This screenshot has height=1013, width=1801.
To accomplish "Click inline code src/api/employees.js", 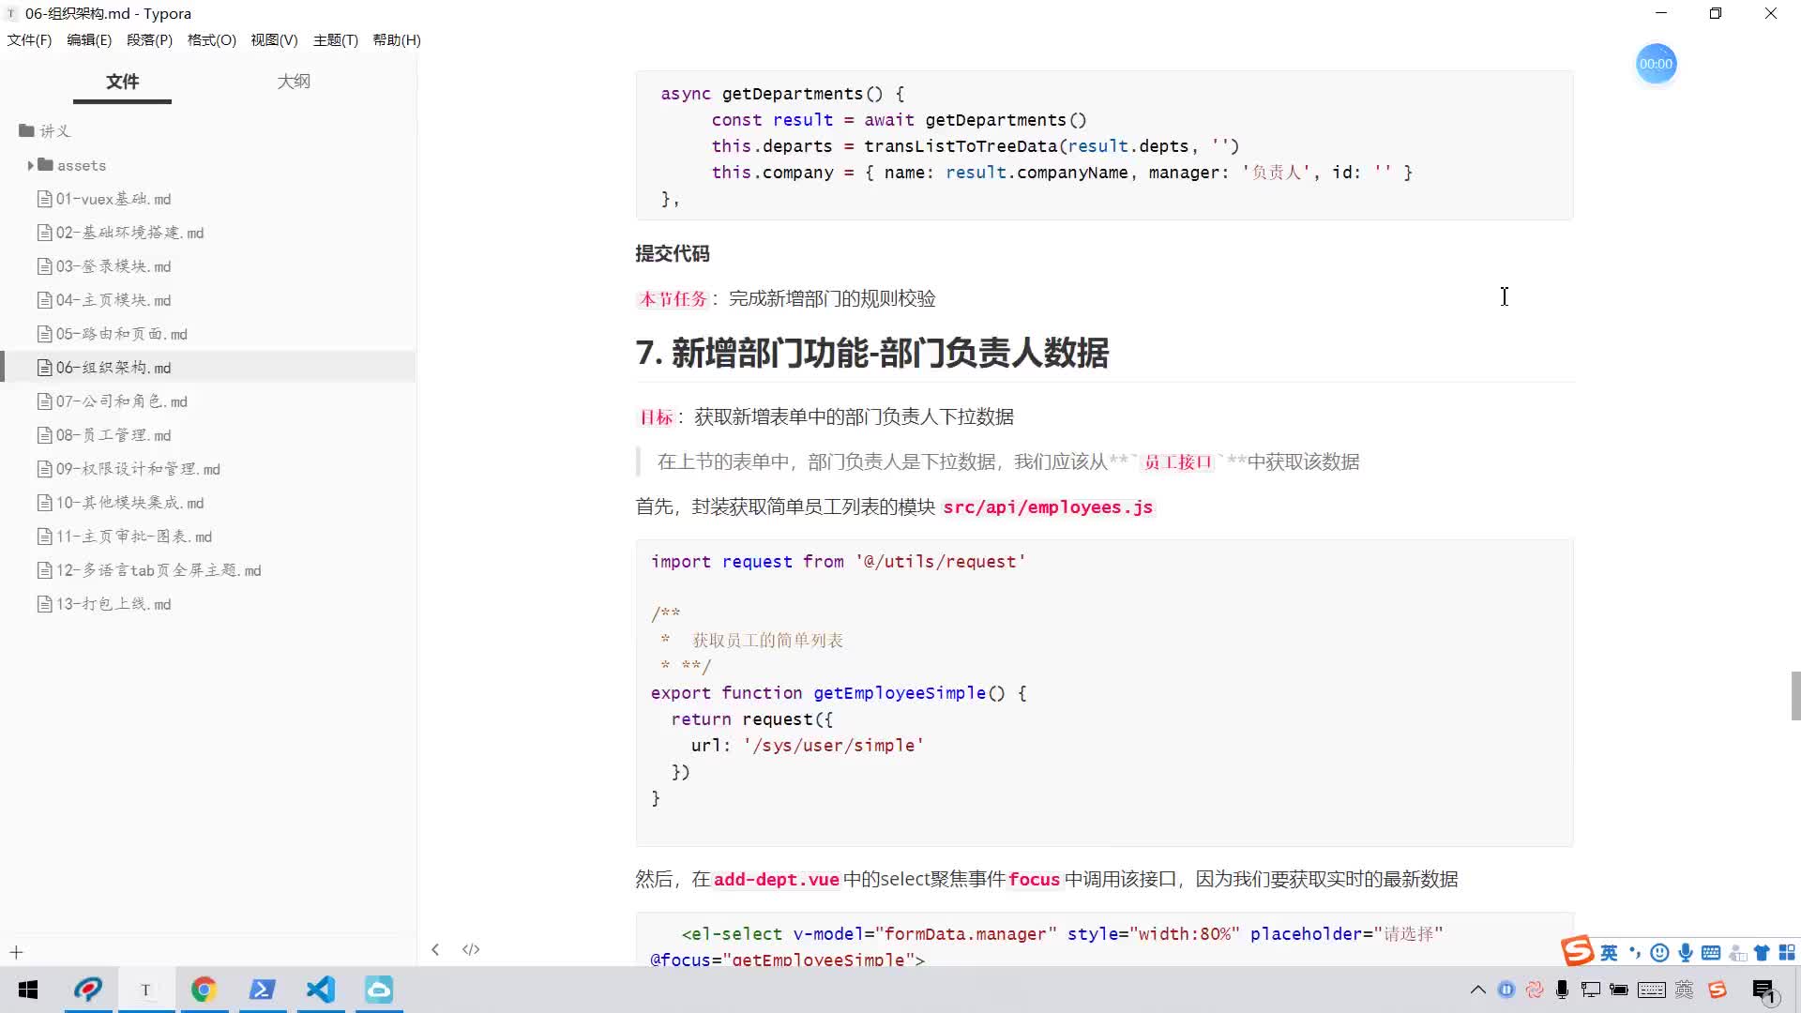I will pos(1048,507).
